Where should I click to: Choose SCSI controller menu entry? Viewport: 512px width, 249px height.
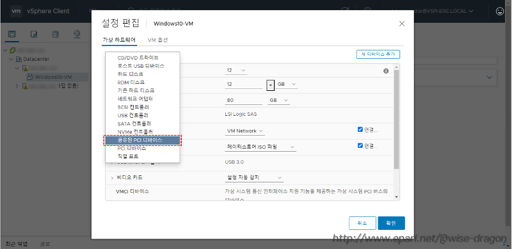142,107
